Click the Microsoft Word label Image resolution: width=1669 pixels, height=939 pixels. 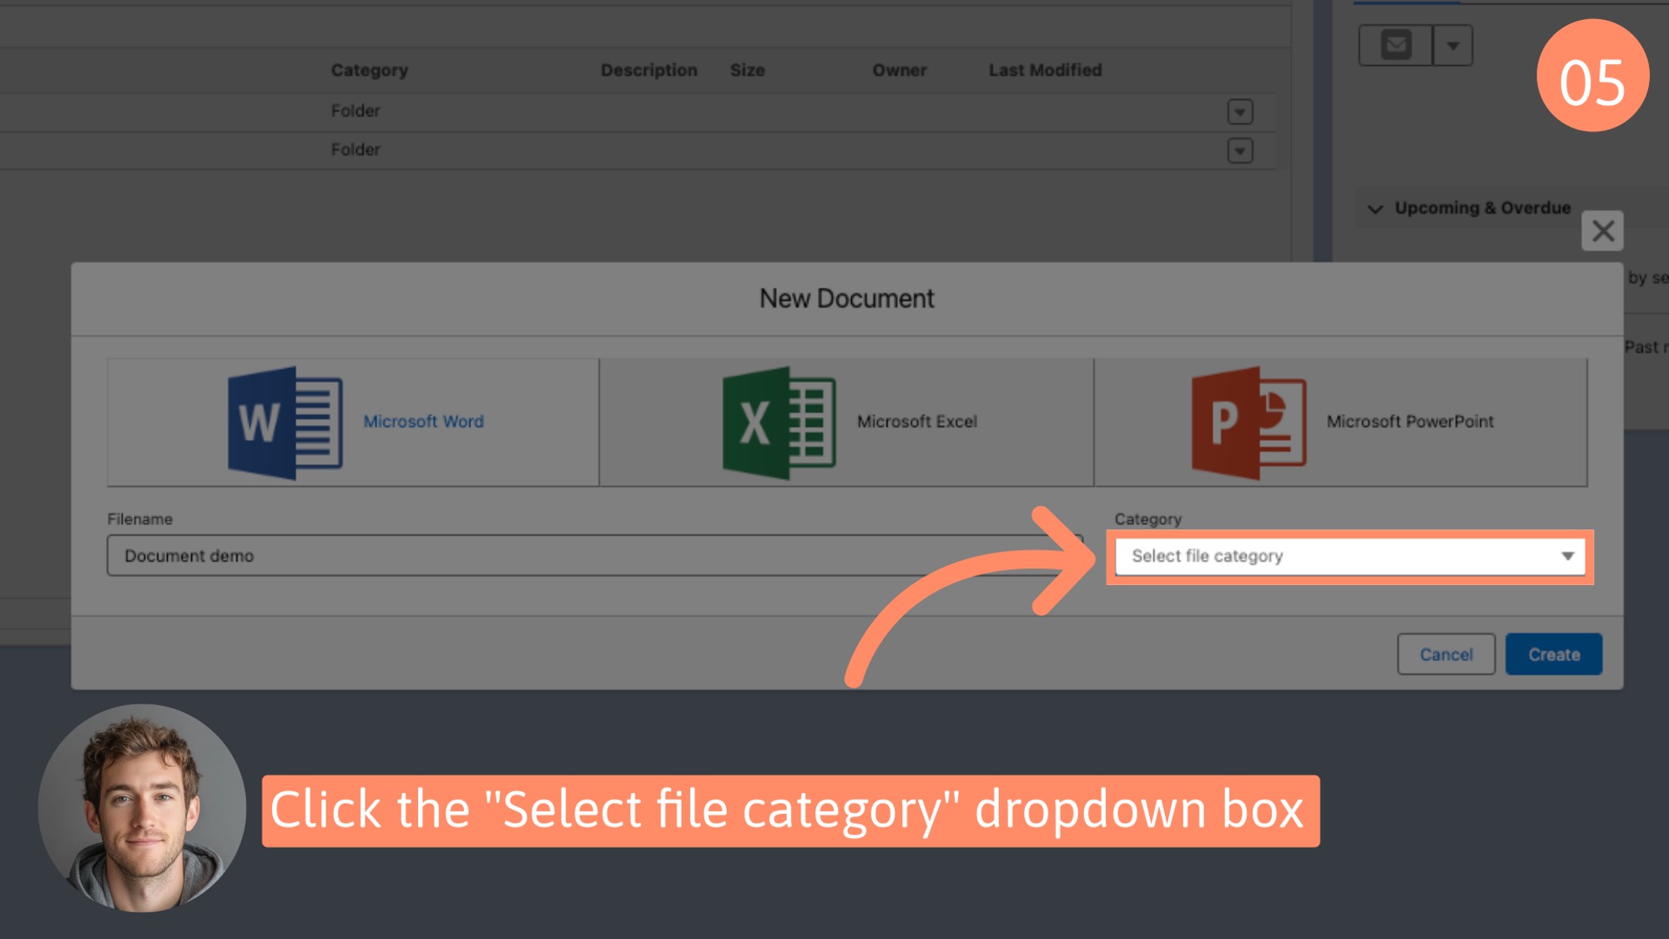(423, 422)
